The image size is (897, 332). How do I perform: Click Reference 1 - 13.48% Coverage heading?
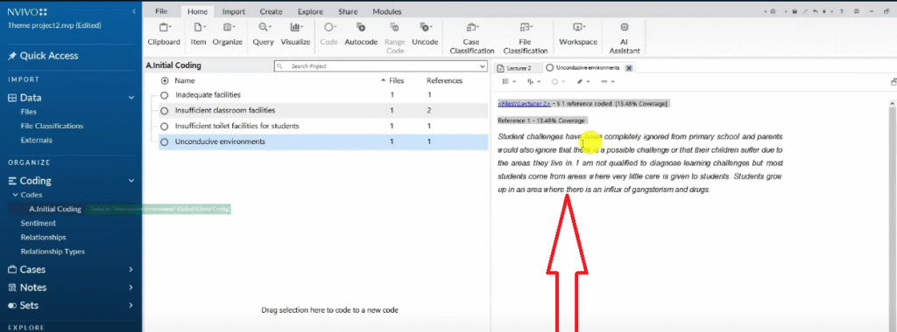[x=541, y=121]
